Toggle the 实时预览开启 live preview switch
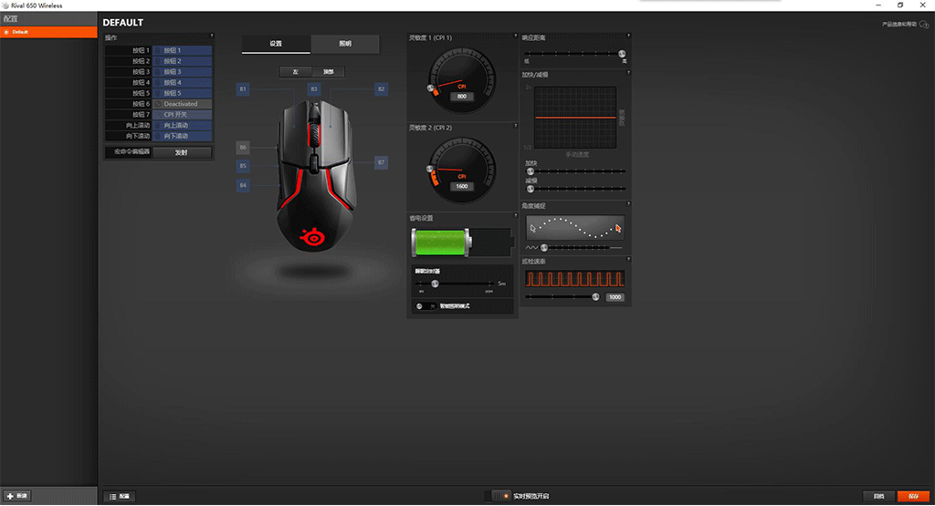 click(x=498, y=496)
